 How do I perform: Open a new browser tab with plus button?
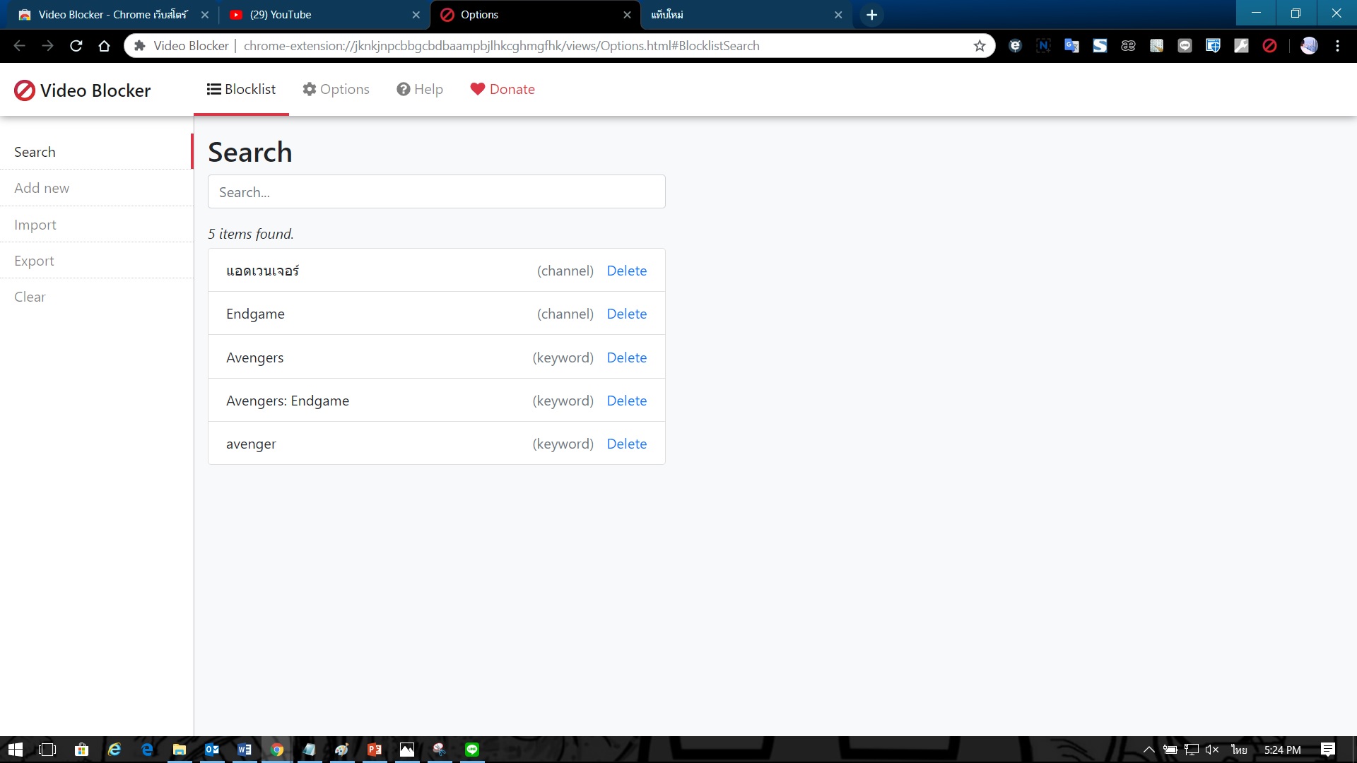coord(871,15)
